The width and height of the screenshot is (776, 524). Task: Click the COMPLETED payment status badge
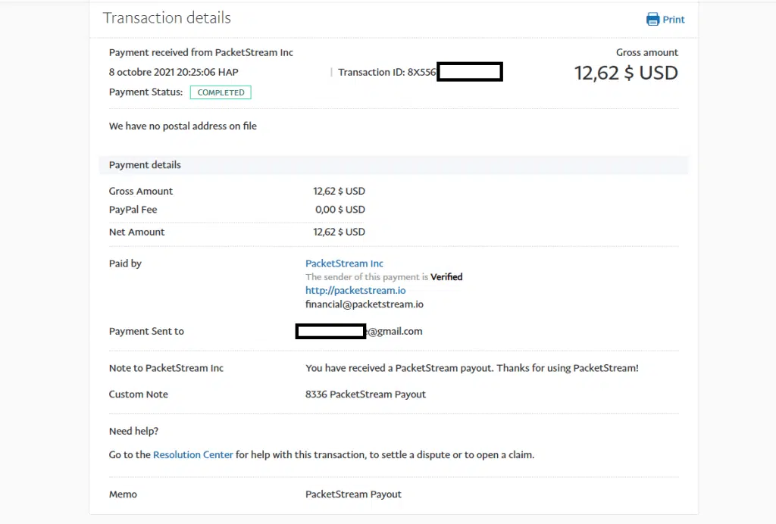click(221, 92)
